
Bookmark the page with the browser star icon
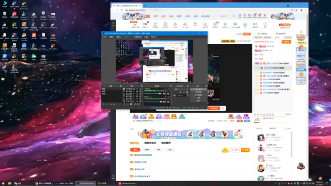(x=297, y=10)
